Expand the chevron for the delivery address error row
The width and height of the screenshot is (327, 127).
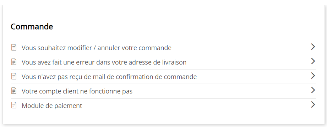(313, 61)
